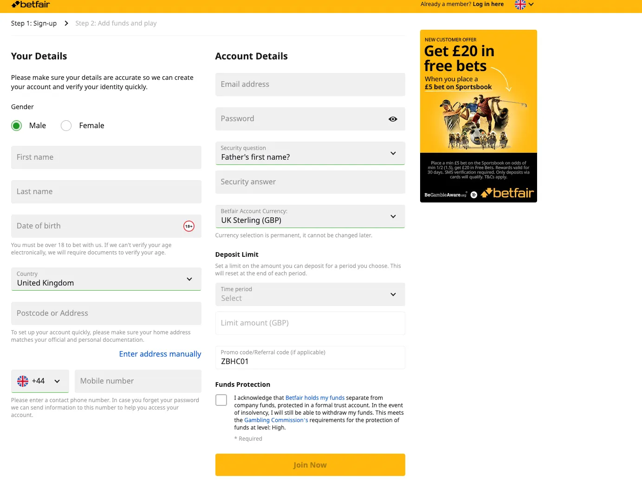This screenshot has height=482, width=642.
Task: Tick the Funds Protection acknowledgement checkbox
Action: (x=221, y=400)
